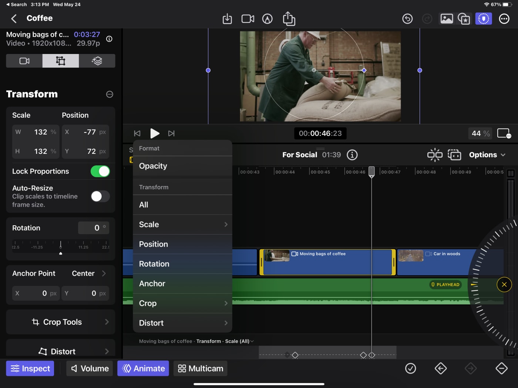Viewport: 518px width, 388px height.
Task: Tap the PLAYHEAD jog wheel label
Action: (x=445, y=285)
